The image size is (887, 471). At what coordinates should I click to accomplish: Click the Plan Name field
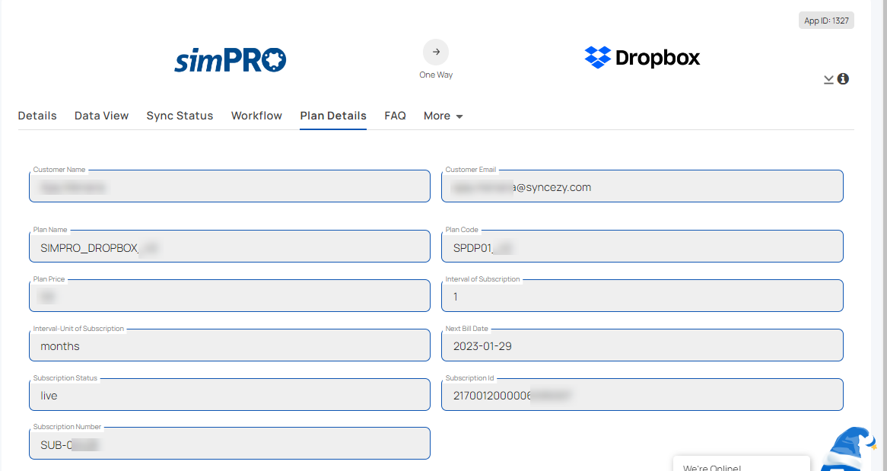pyautogui.click(x=230, y=247)
